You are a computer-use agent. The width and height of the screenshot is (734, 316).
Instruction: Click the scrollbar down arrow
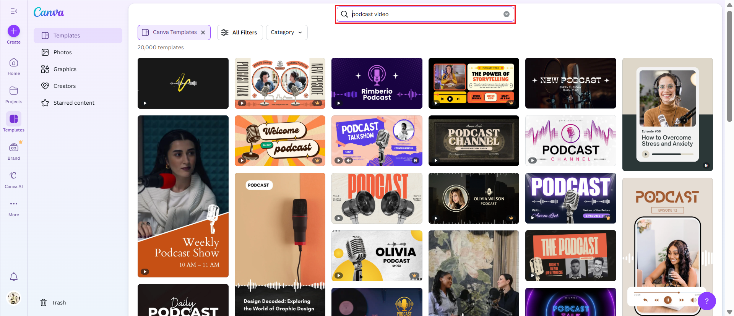click(729, 312)
